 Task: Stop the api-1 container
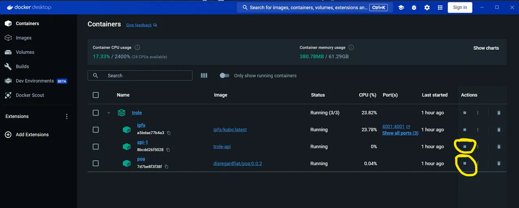[465, 146]
